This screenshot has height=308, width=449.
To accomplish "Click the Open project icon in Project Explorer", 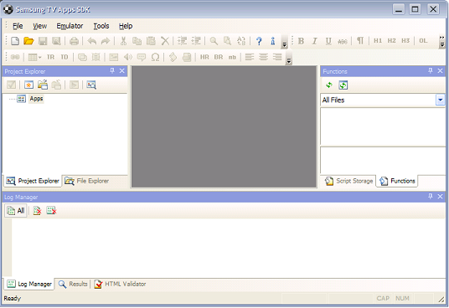I will [x=43, y=85].
